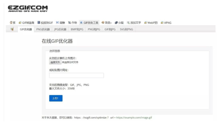This screenshot has height=124, width=218.
Task: Click the film icon beside 视频到GIF
Action: tap(39, 22)
